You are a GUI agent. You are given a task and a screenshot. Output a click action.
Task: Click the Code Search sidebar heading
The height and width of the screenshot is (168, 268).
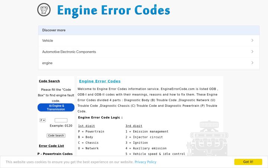[x=49, y=81]
